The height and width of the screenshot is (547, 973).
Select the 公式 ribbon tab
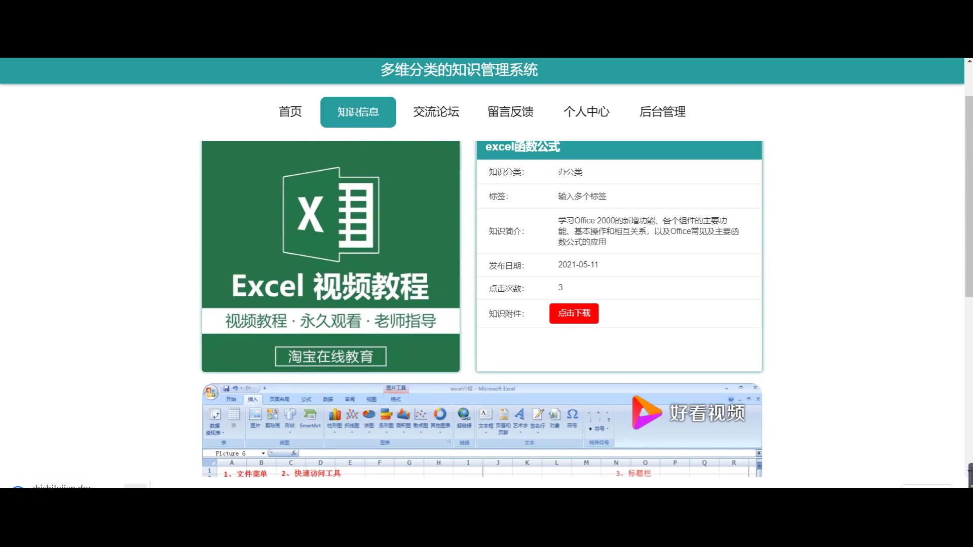[x=306, y=399]
